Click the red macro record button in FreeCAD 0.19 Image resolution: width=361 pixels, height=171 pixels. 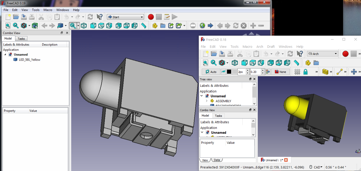[x=151, y=17]
